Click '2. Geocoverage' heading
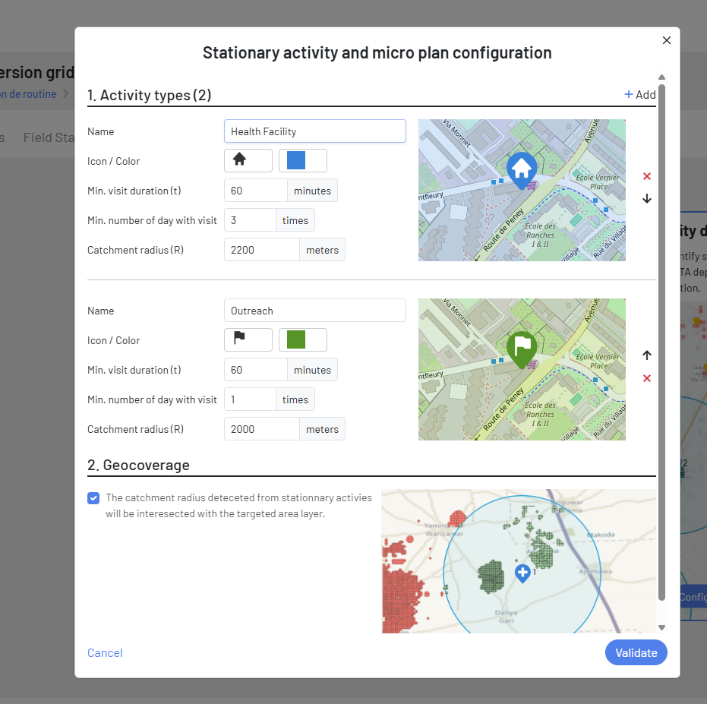This screenshot has height=704, width=707. 138,465
